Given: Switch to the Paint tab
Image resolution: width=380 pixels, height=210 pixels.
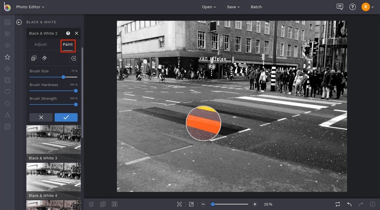Looking at the screenshot, I should point(68,45).
